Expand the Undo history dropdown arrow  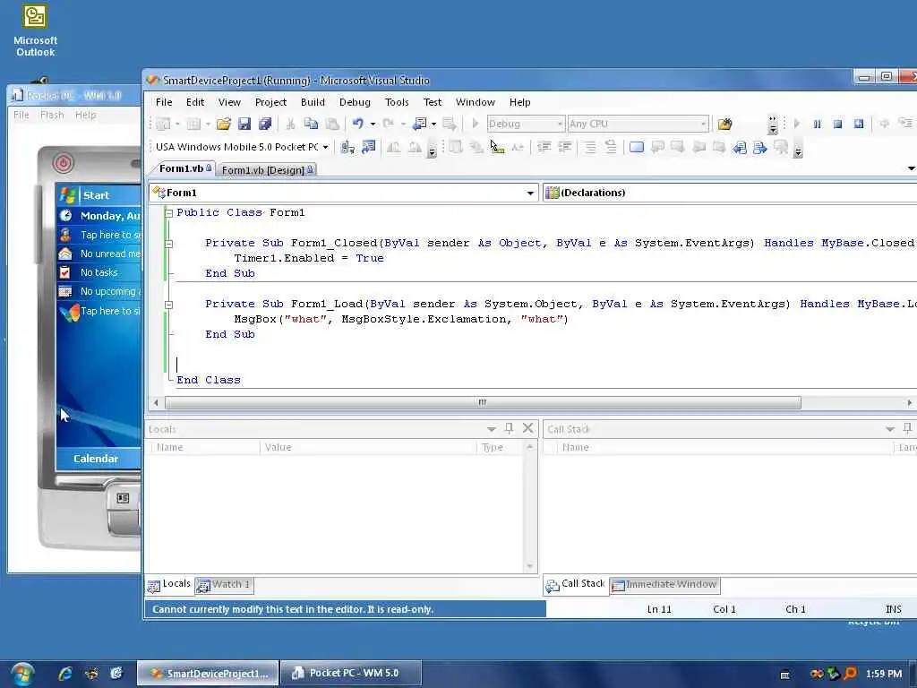click(373, 124)
